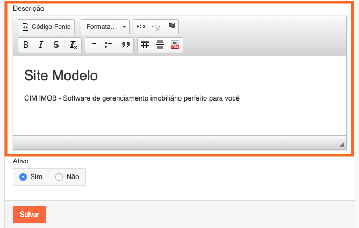Image resolution: width=359 pixels, height=228 pixels.
Task: Embed a YouTube video
Action: [175, 45]
